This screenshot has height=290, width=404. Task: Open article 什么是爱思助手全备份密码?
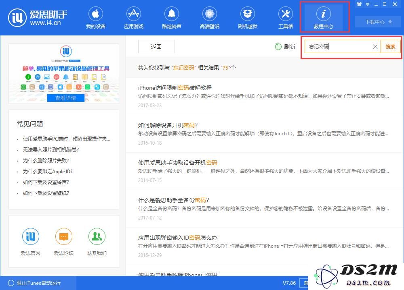click(173, 200)
